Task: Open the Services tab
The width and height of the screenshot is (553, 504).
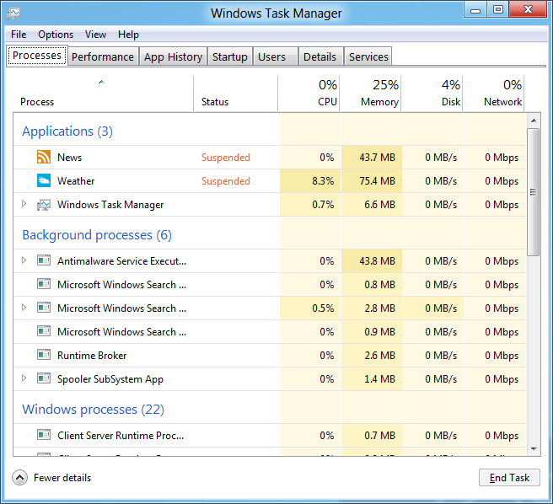Action: click(x=368, y=56)
